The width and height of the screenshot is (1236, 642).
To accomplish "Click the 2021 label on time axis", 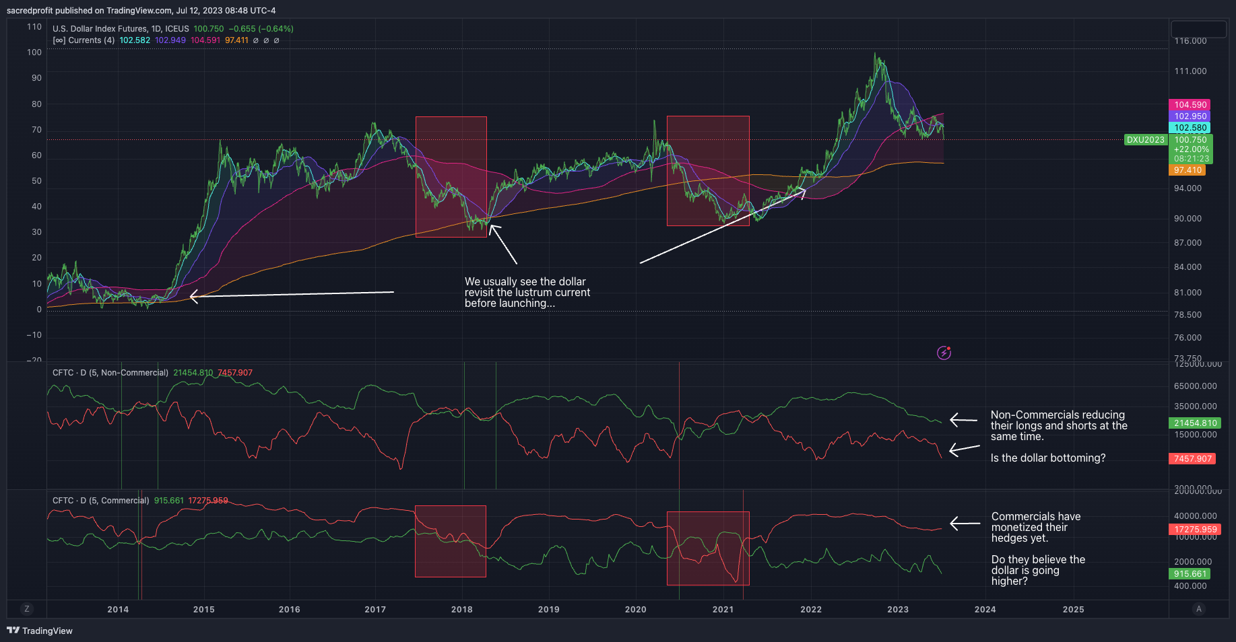I will click(723, 610).
